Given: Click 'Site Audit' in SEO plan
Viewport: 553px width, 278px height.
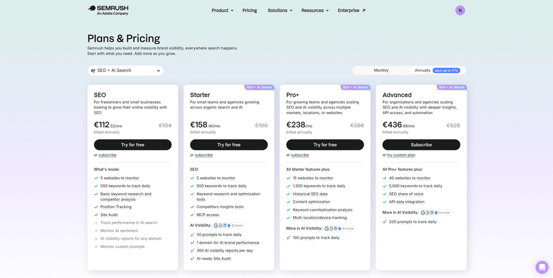Looking at the screenshot, I should [x=109, y=215].
